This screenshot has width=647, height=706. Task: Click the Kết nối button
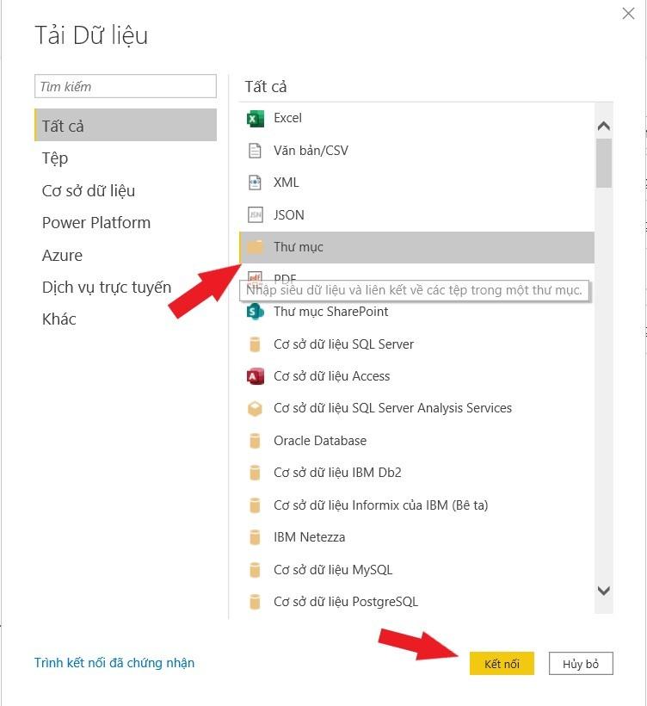pyautogui.click(x=502, y=664)
